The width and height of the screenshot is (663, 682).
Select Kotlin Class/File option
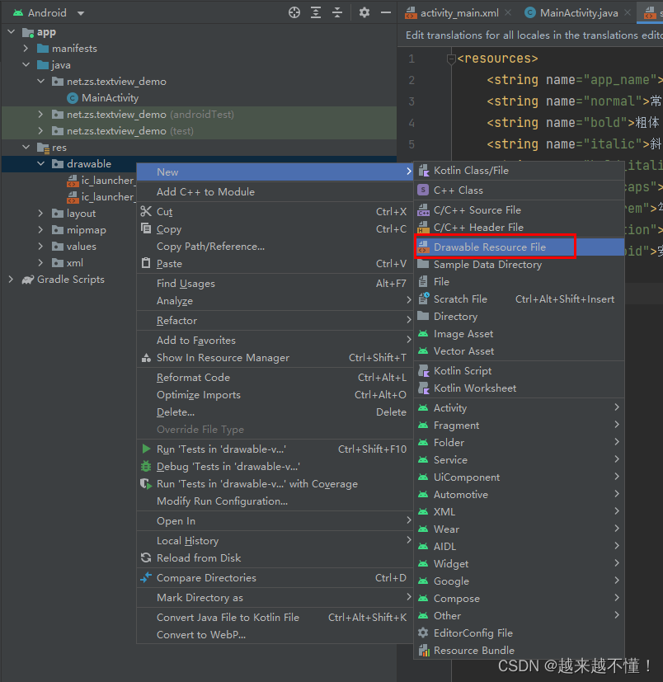(471, 171)
